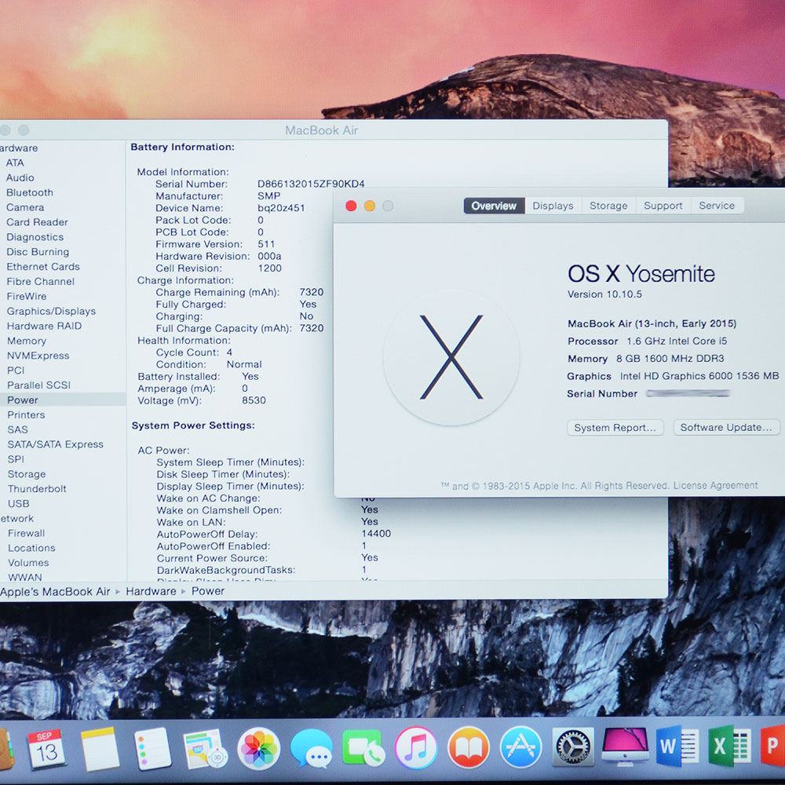Open Fibre Channel in the sidebar
785x785 pixels.
(41, 281)
